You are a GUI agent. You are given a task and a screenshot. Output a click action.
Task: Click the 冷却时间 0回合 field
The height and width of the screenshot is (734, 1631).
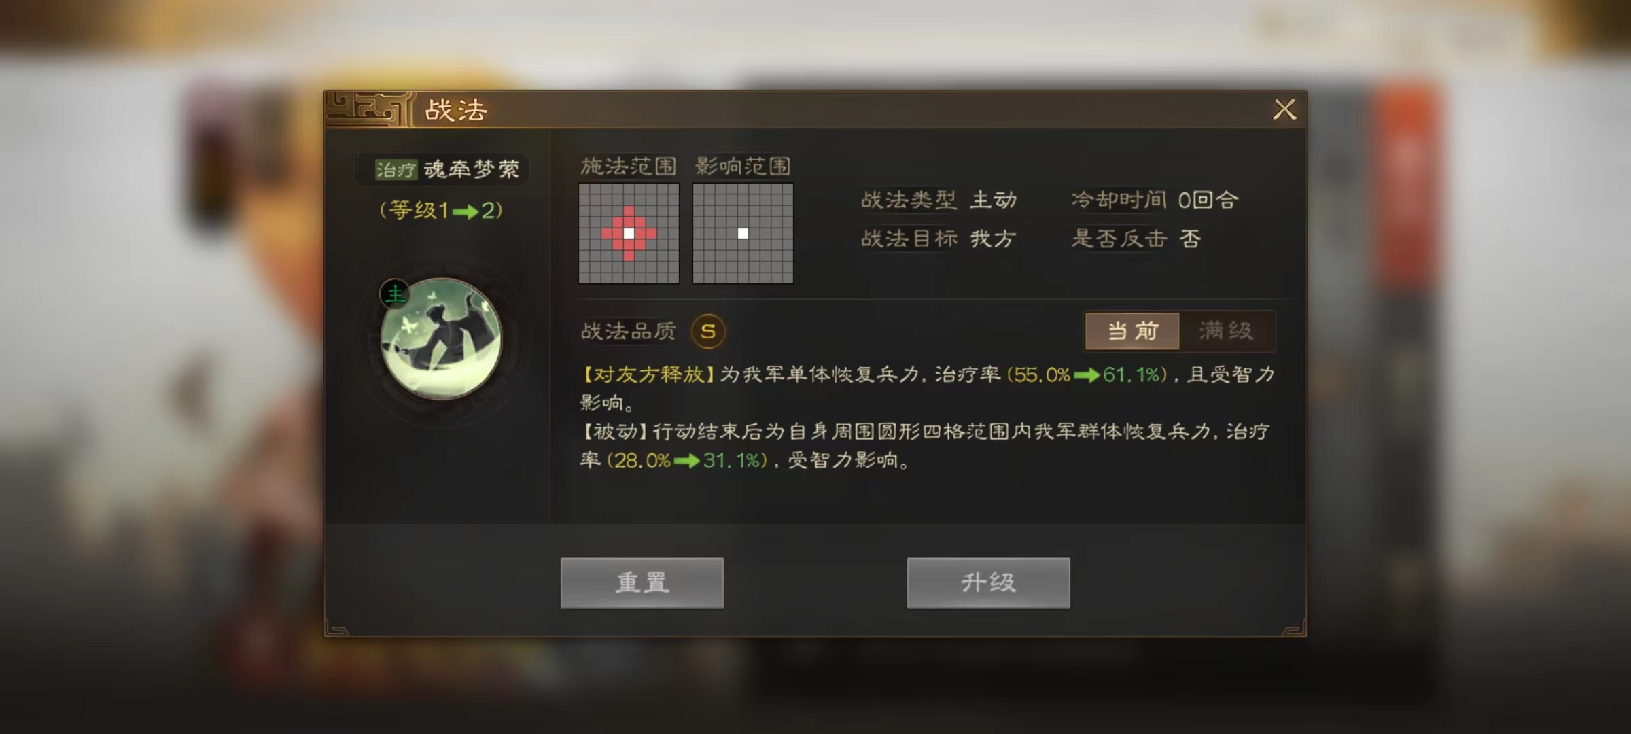pyautogui.click(x=1155, y=200)
